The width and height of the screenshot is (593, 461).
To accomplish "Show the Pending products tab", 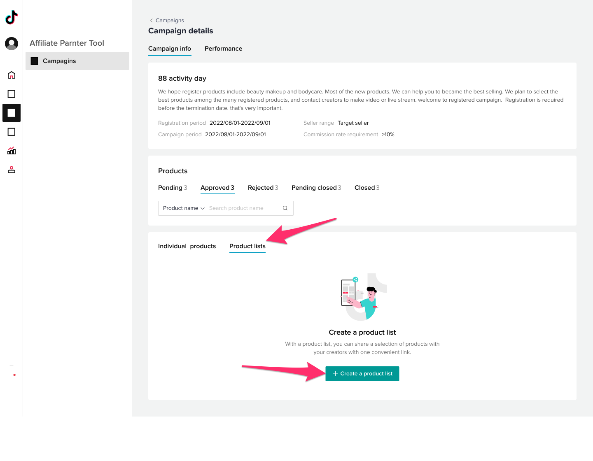I will click(172, 188).
